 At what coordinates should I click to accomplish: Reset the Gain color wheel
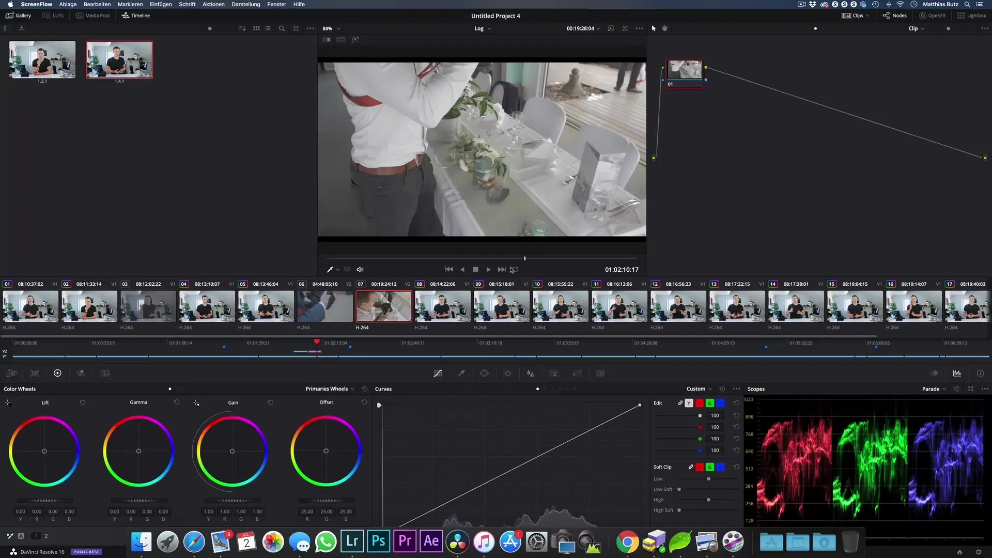point(270,402)
